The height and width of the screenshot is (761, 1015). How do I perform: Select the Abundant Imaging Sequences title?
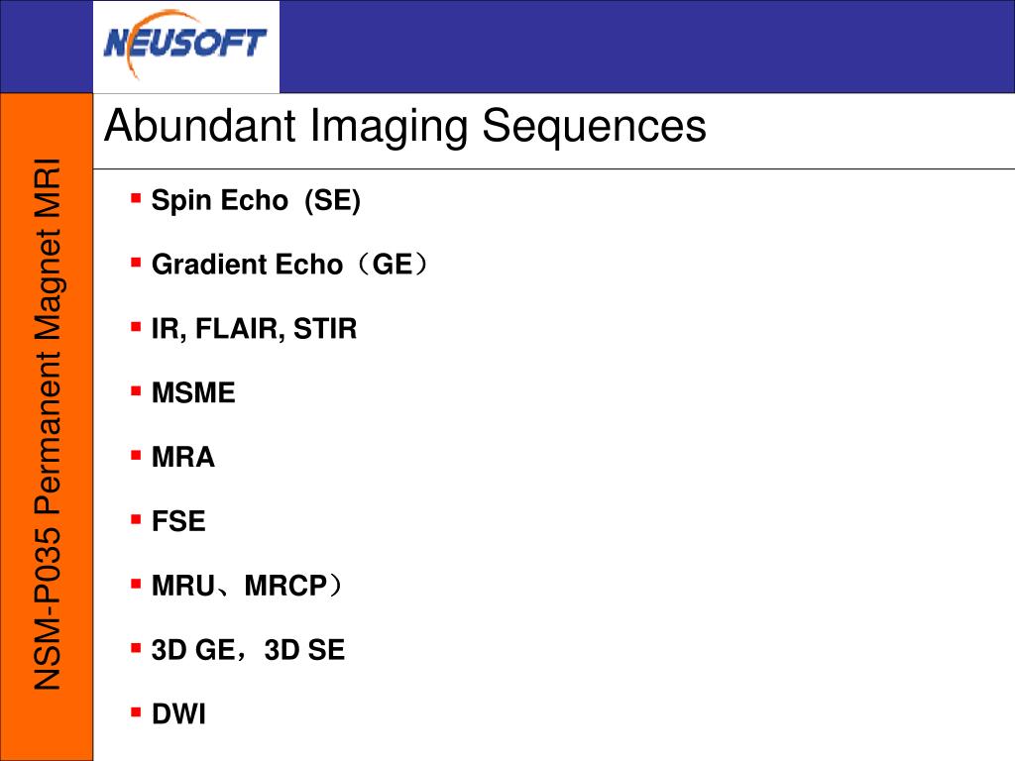405,127
